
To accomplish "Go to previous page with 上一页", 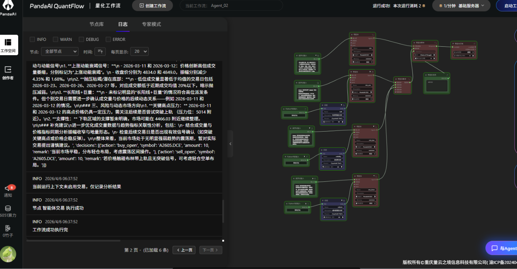I will pyautogui.click(x=184, y=250).
